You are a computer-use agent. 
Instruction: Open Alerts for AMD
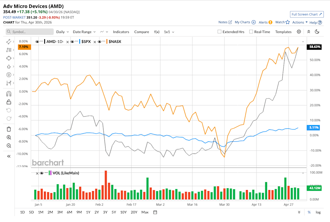point(265,22)
